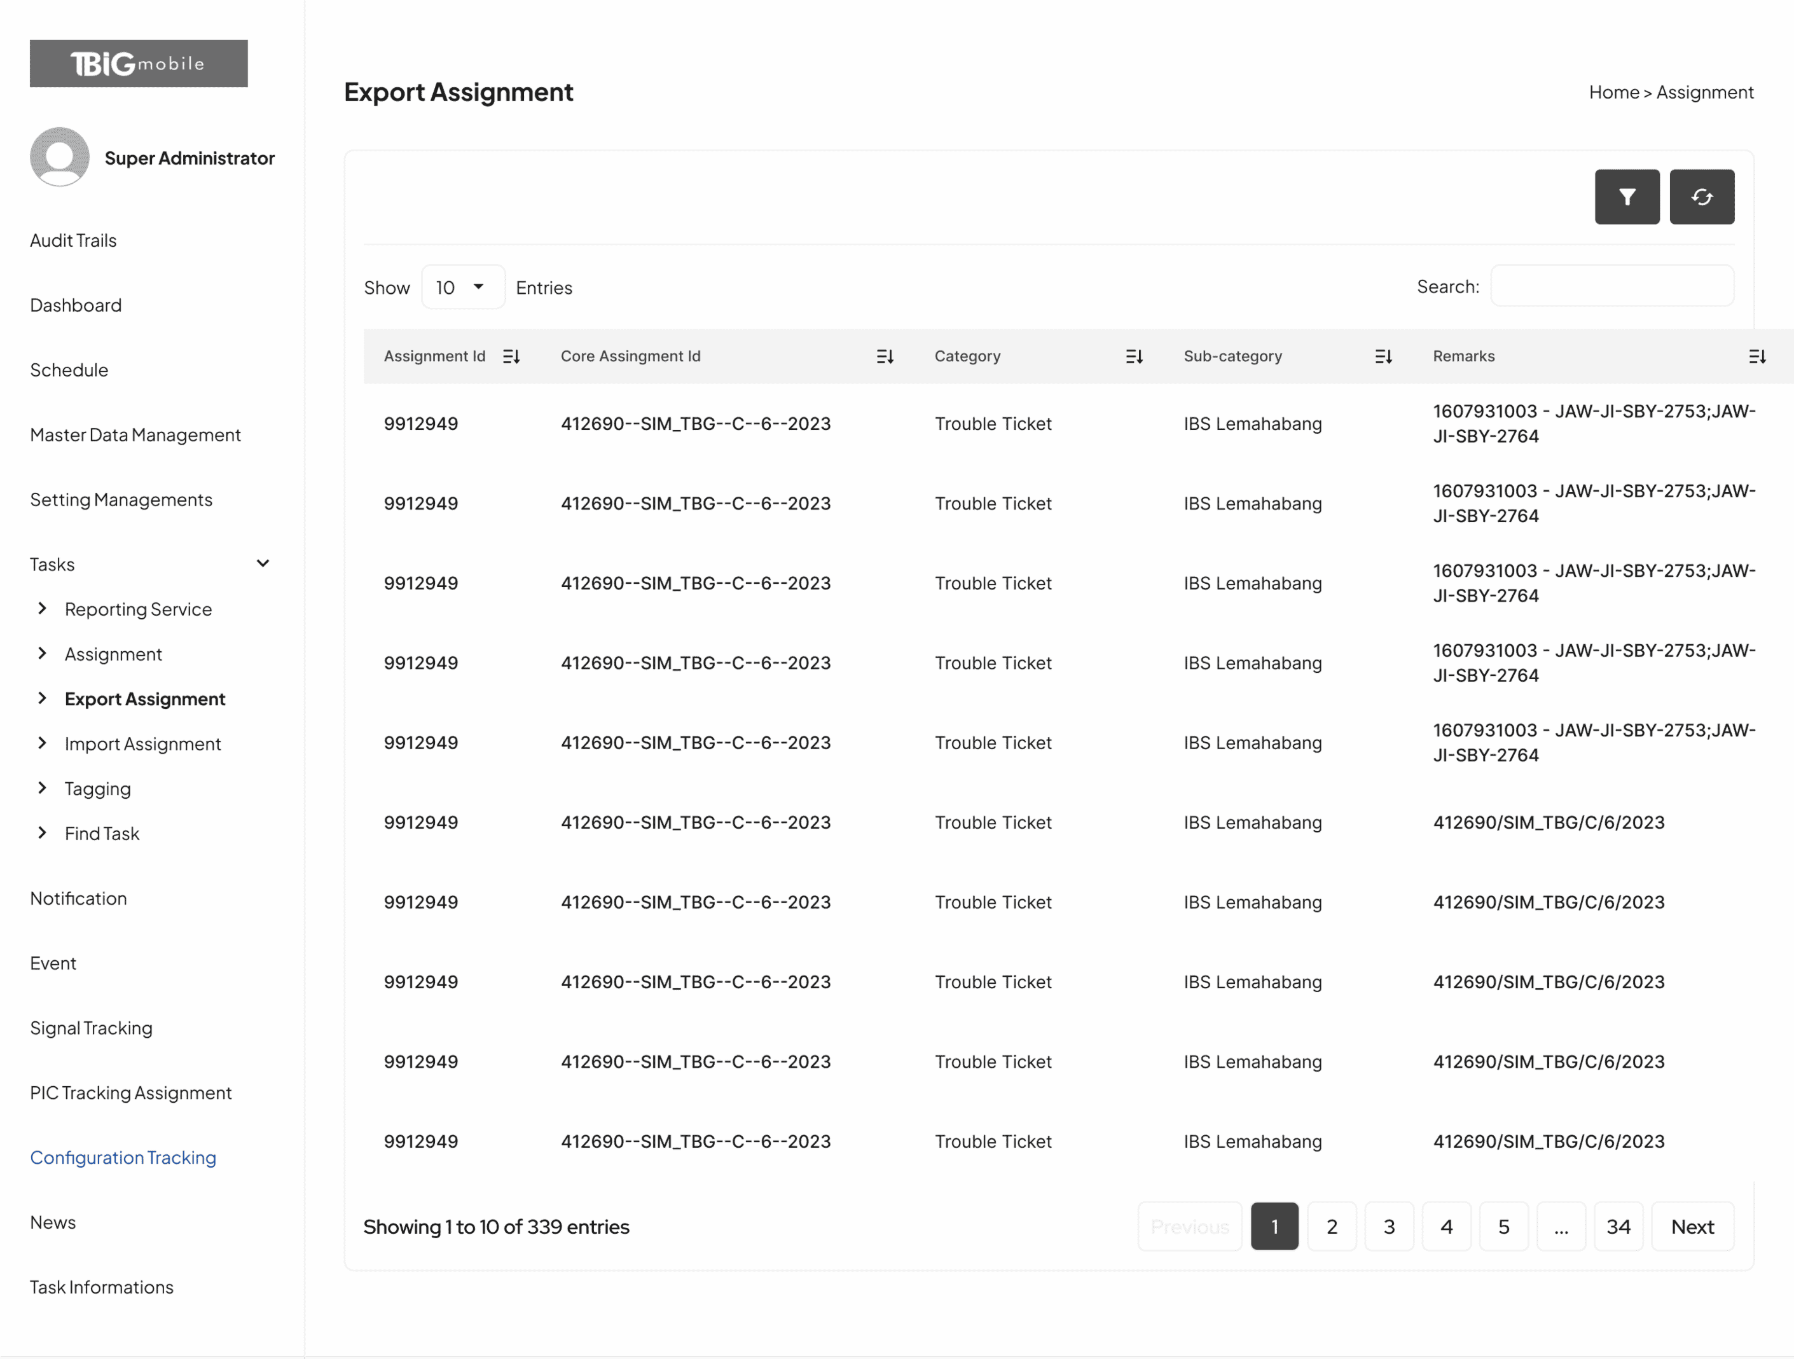1794x1359 pixels.
Task: Sort the Core Assingment Id column
Action: (x=886, y=356)
